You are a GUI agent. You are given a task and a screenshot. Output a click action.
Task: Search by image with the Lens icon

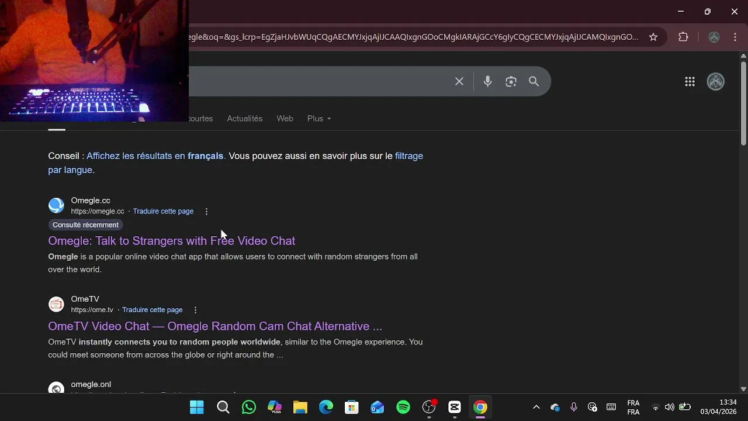point(511,81)
